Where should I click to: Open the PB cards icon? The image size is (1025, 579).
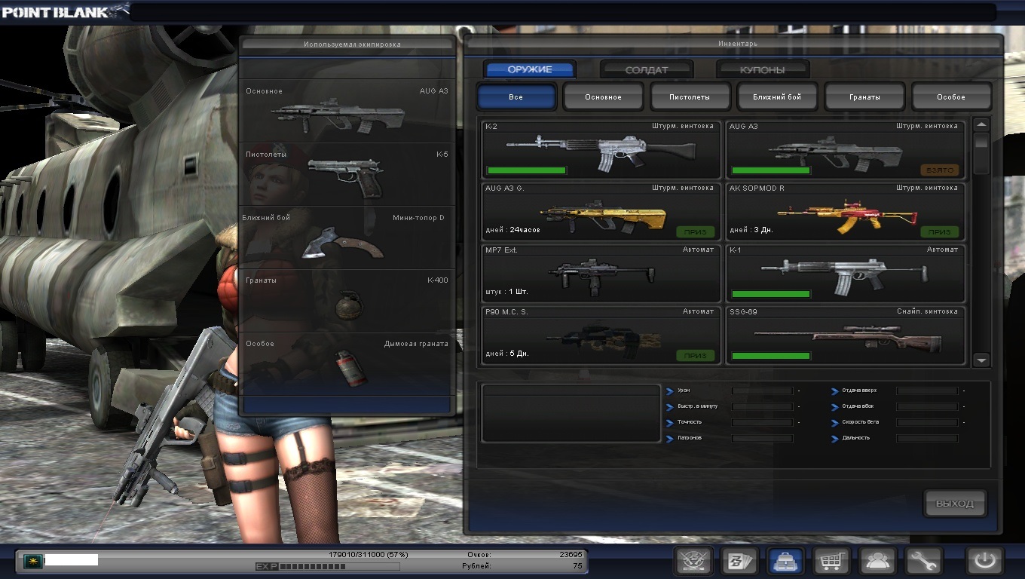pyautogui.click(x=739, y=562)
